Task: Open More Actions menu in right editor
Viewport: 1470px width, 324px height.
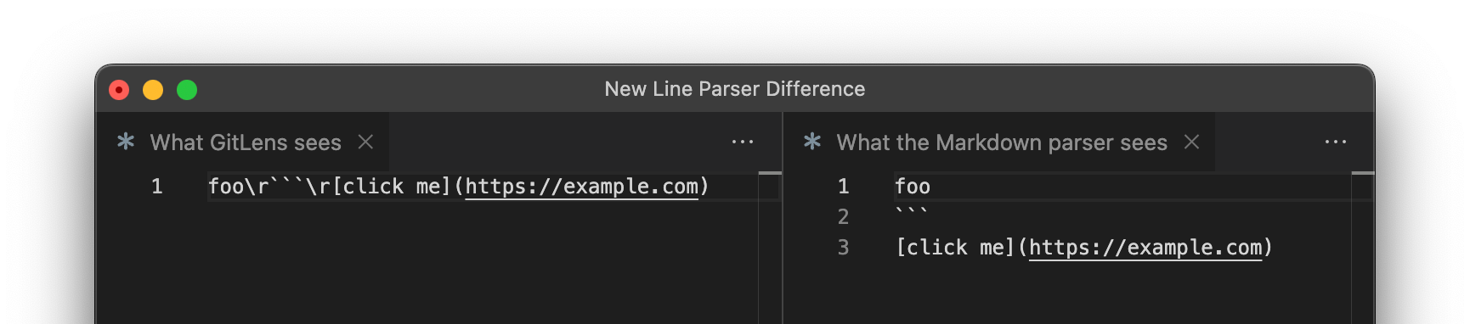Action: pyautogui.click(x=1336, y=142)
